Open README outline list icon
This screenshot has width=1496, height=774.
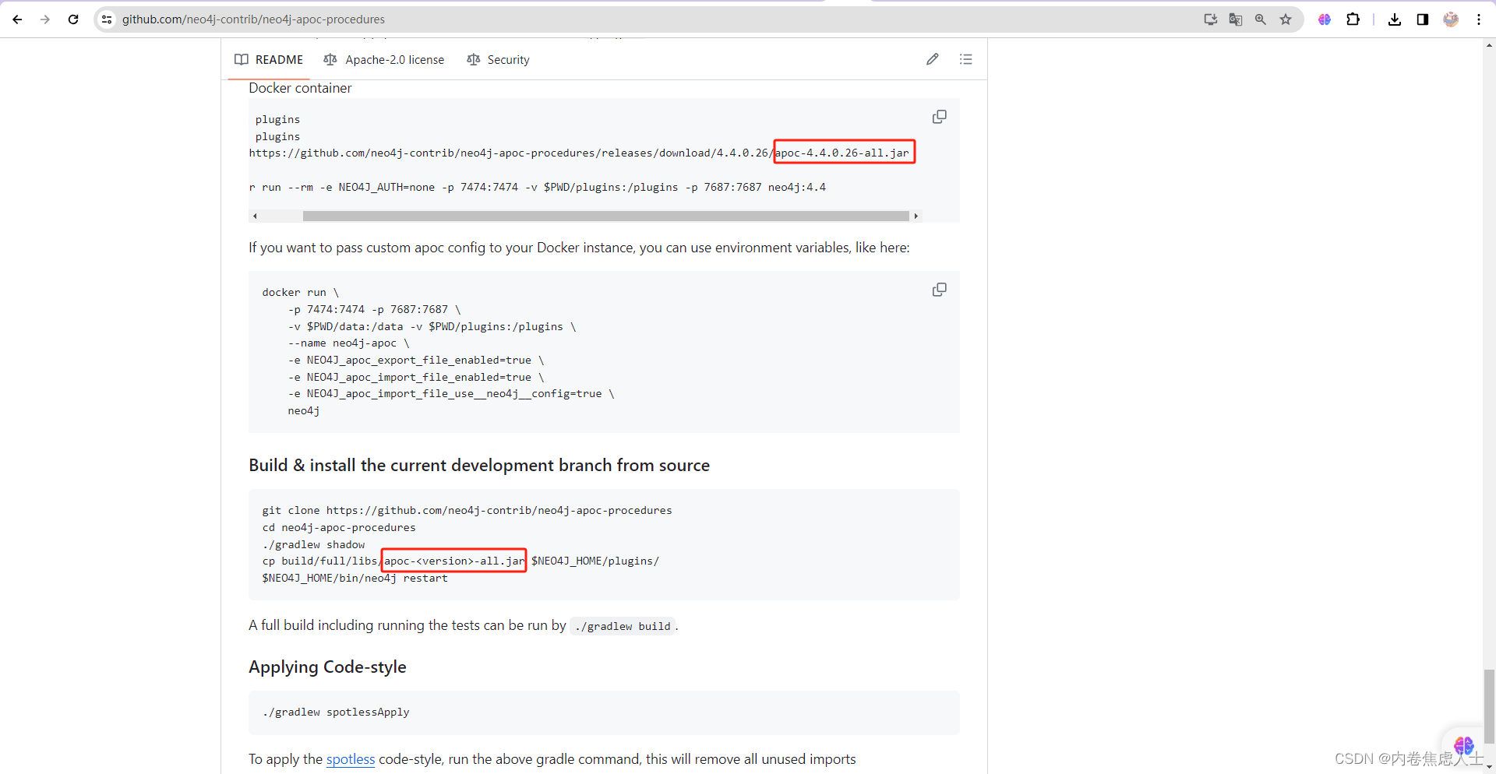pos(966,59)
